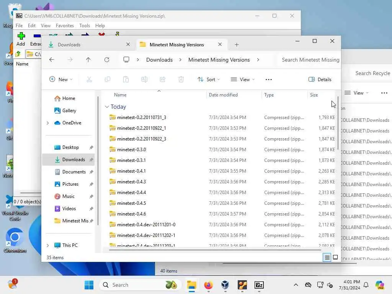Open Music in navigation pane

(68, 196)
